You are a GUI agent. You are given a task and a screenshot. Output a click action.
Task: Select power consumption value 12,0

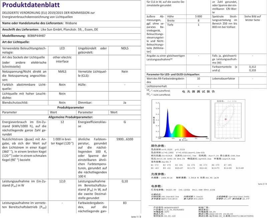pyautogui.click(x=62, y=181)
